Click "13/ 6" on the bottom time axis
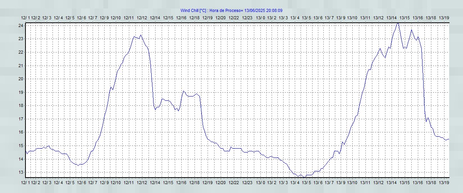This screenshot has height=193, width=463. click(x=318, y=182)
